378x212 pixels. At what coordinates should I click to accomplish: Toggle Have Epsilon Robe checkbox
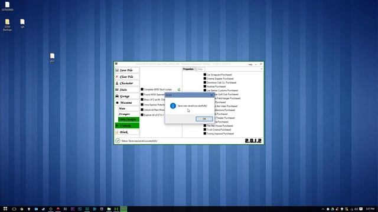142,105
